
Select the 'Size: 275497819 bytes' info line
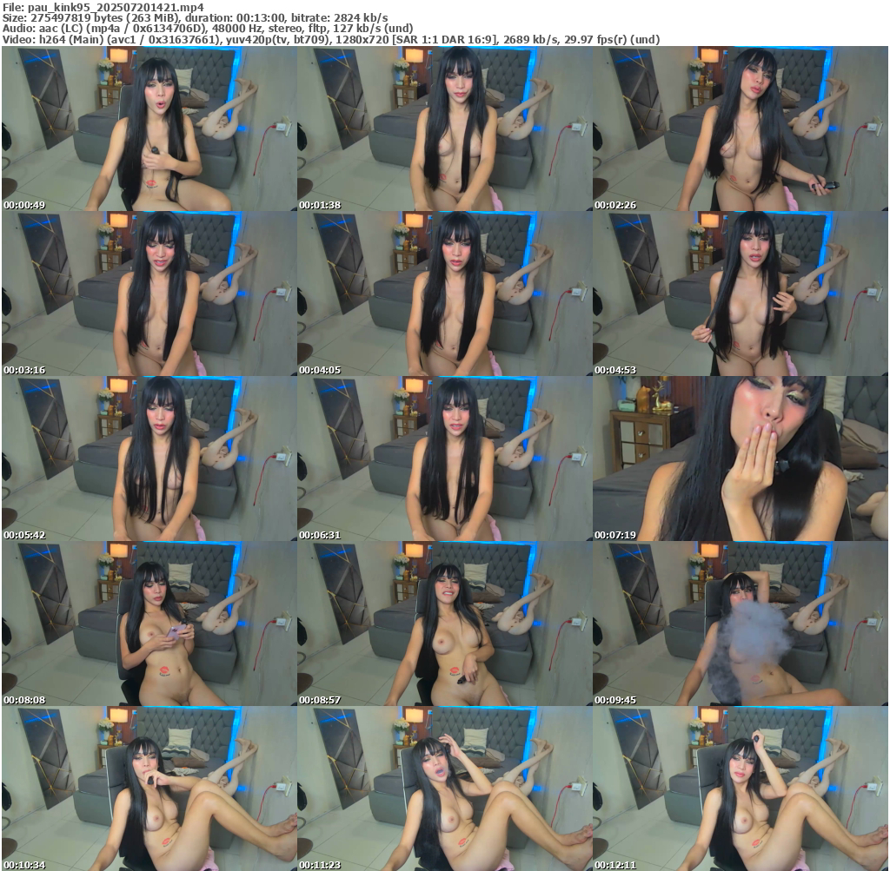click(x=196, y=17)
